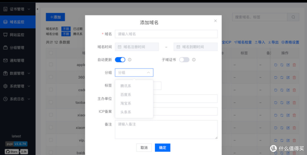Expand 证书管理 using its chevron
This screenshot has height=155, width=307.
(29, 9)
